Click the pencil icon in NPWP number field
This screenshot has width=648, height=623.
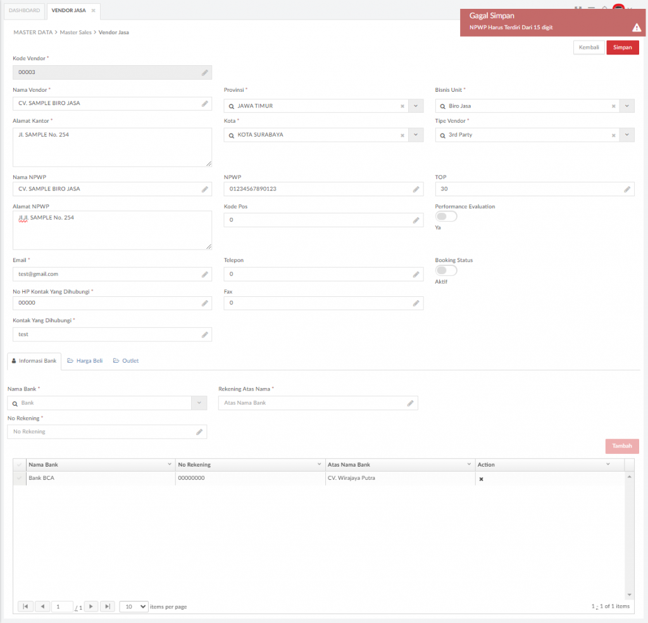416,189
